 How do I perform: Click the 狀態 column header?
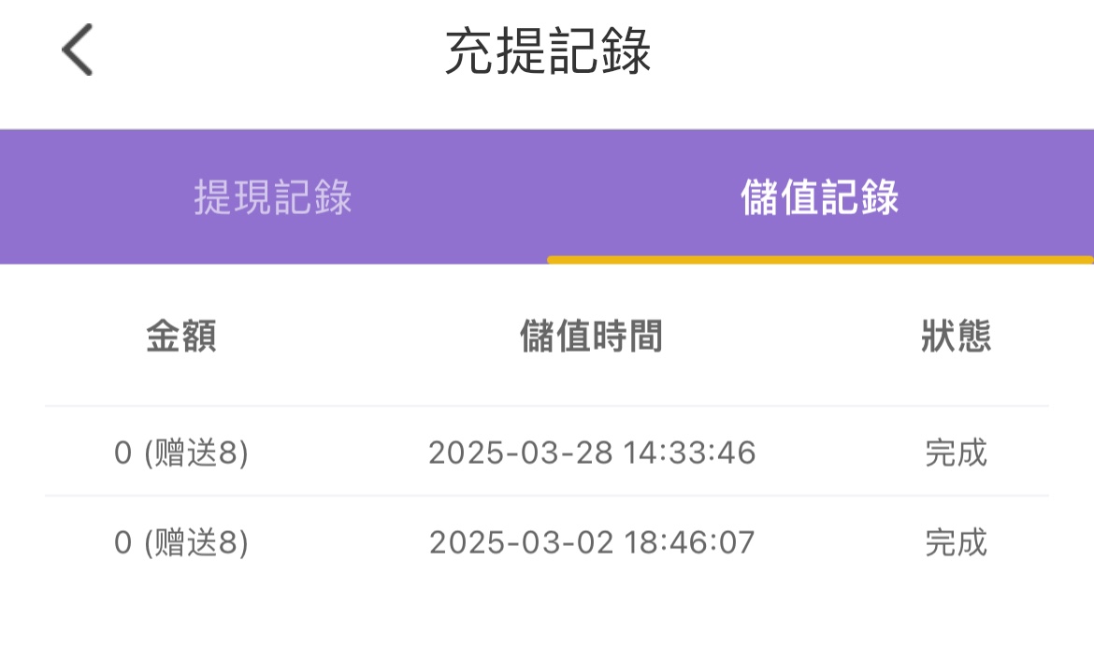pyautogui.click(x=956, y=337)
